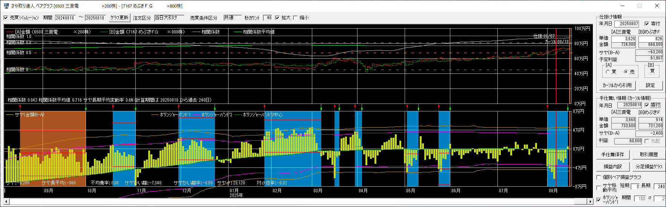Image resolution: width=666 pixels, height=207 pixels.
Task: Click the ボリンジャーバンド 期間 field showing 150
Action: (x=640, y=199)
